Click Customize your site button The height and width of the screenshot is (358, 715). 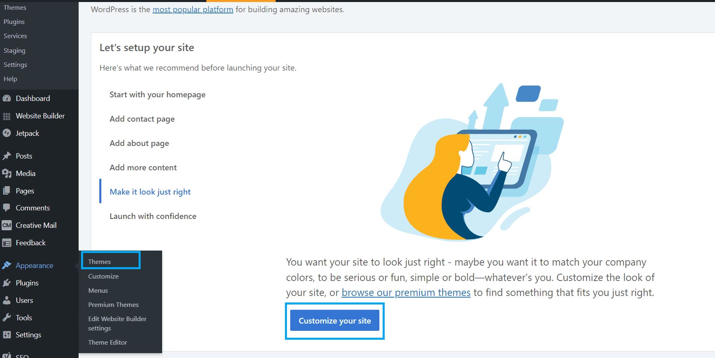(335, 321)
